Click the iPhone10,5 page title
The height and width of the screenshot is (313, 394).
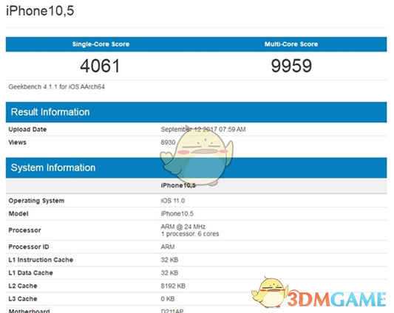coord(40,11)
